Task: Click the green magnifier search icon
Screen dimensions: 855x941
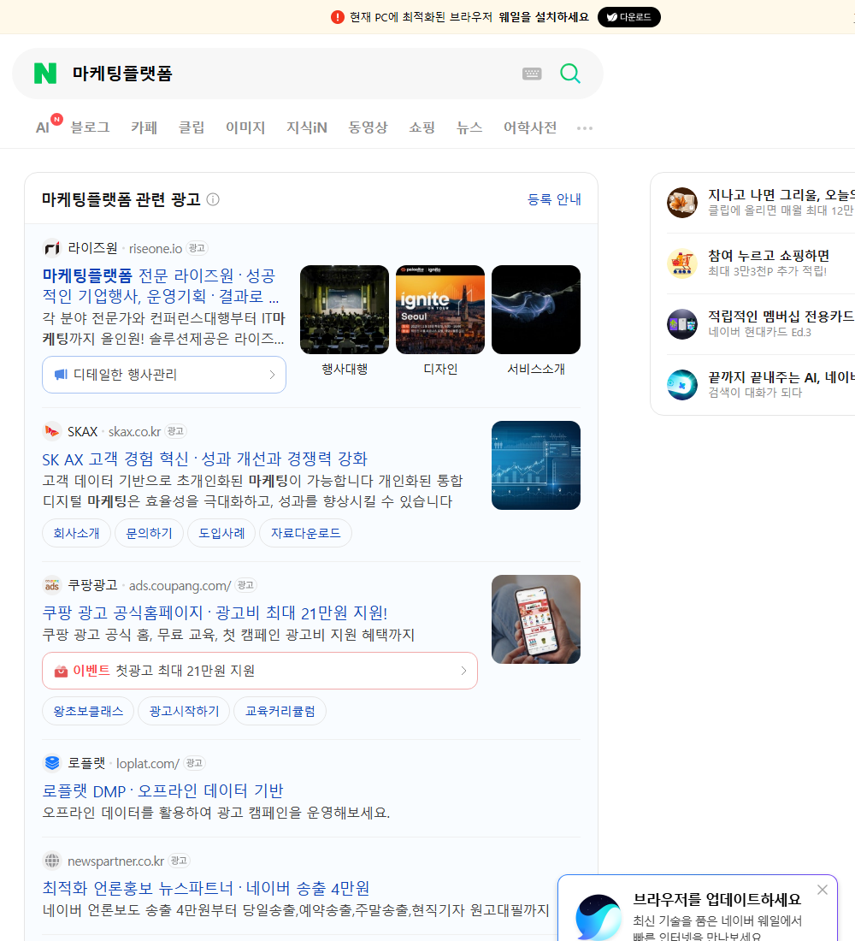Action: 570,74
